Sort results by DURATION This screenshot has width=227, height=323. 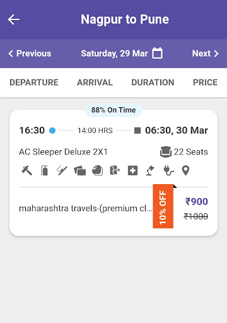point(153,82)
